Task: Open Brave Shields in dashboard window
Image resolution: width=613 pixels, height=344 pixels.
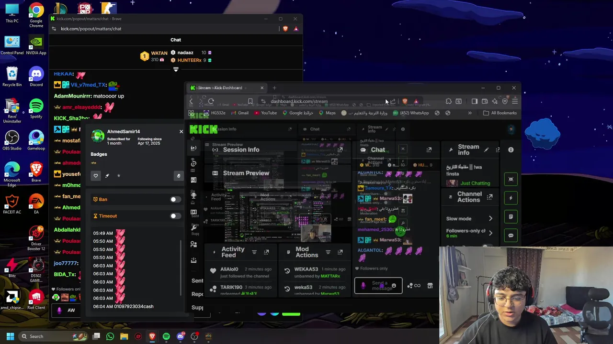Action: [x=405, y=101]
